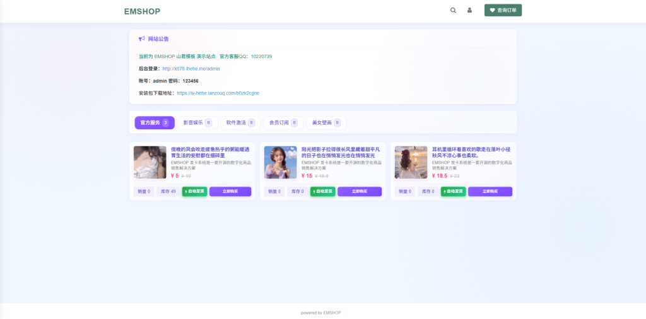Open the lanzouq.com install package download link
This screenshot has width=646, height=319.
(x=218, y=93)
